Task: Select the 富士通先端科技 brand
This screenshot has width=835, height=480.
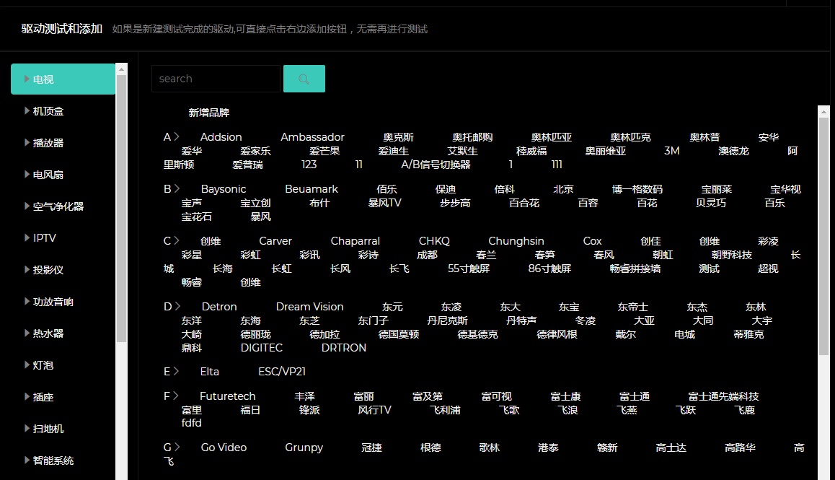Action: 724,396
